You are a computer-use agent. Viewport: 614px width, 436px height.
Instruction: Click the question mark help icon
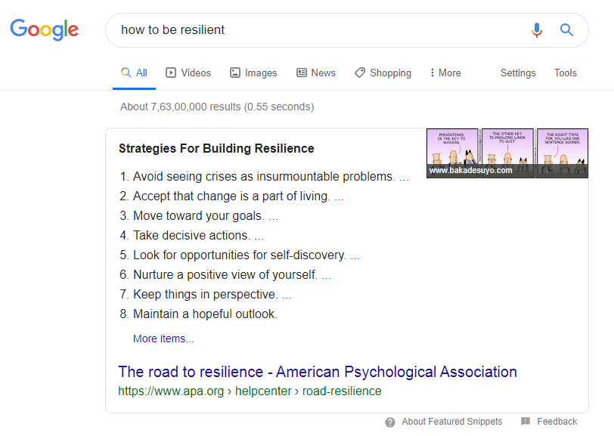point(390,422)
